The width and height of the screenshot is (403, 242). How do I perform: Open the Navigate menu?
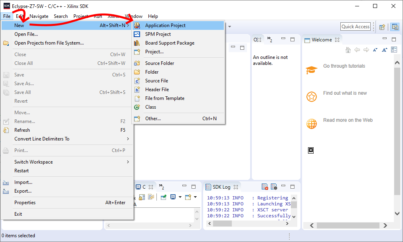(x=39, y=16)
